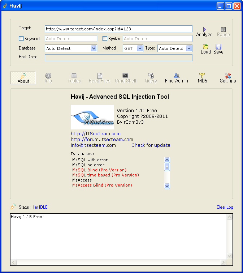
Task: Click the Clear Log link
Action: [225, 207]
